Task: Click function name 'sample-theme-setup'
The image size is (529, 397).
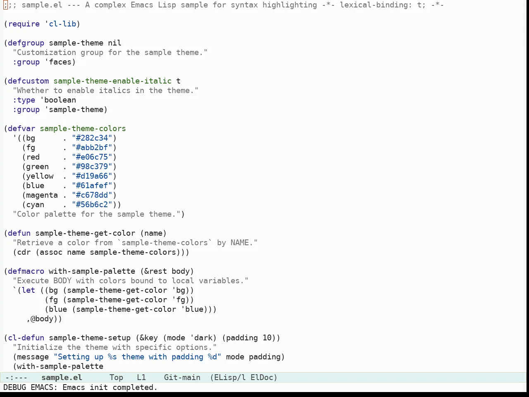Action: (x=90, y=338)
